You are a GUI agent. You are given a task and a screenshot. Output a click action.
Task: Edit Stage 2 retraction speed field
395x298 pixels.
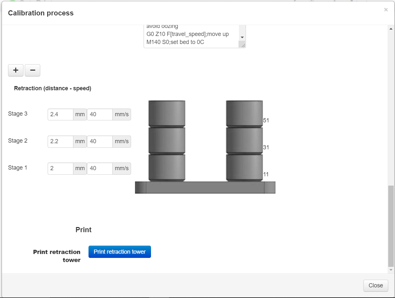pos(100,141)
